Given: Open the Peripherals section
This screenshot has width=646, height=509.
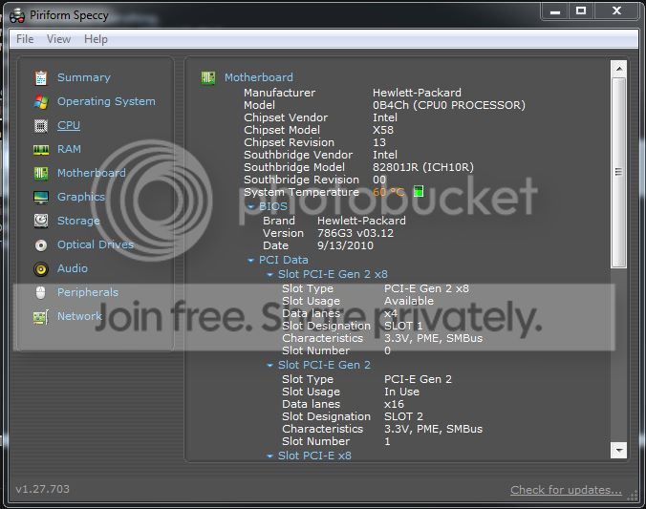Looking at the screenshot, I should click(x=88, y=292).
